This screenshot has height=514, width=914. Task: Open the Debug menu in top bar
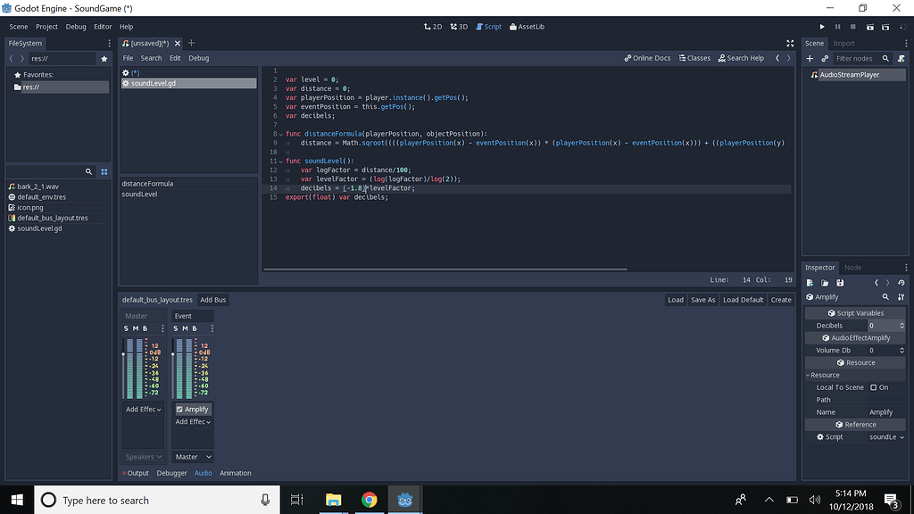(x=76, y=27)
